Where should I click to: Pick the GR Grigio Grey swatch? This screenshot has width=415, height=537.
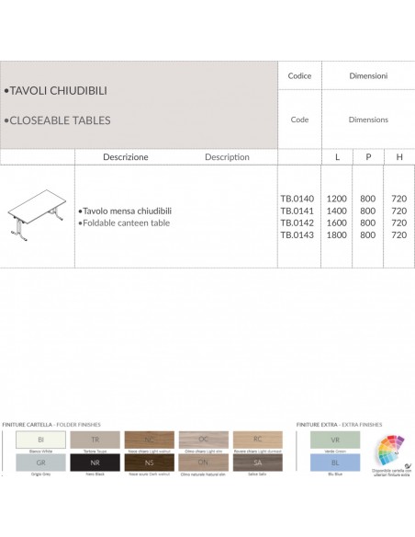(x=40, y=463)
